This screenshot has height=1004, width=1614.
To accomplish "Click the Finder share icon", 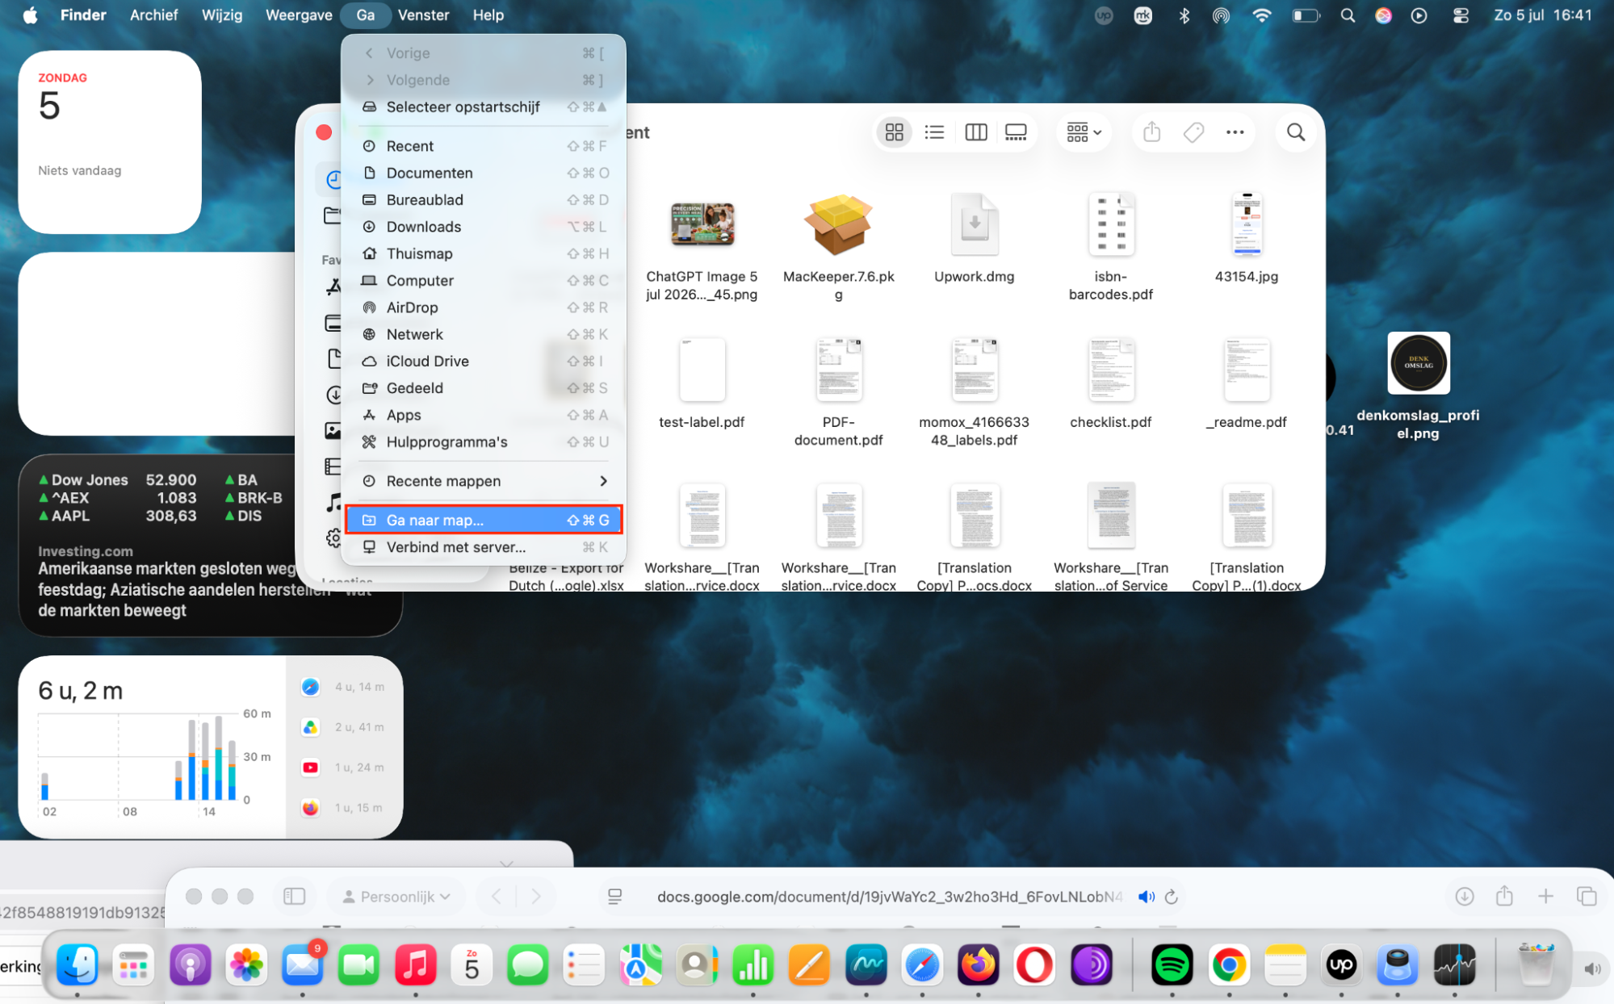I will [x=1152, y=132].
